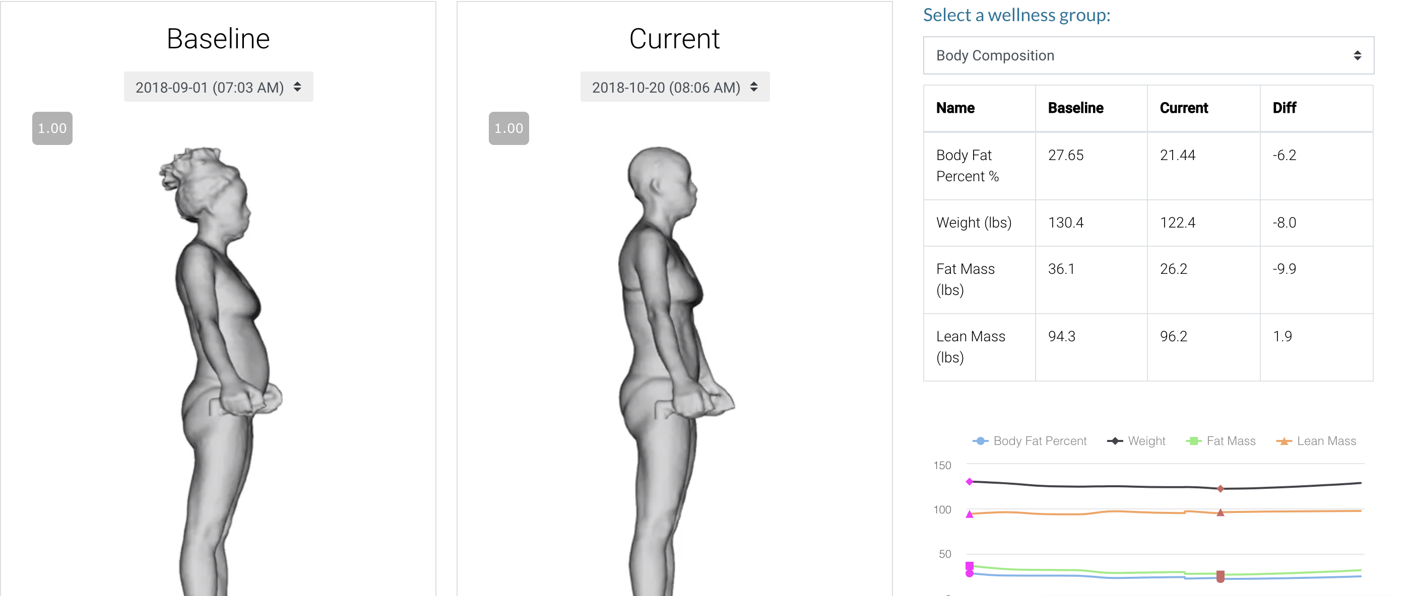Open the Baseline scan date dropdown
The width and height of the screenshot is (1411, 596).
coord(218,87)
